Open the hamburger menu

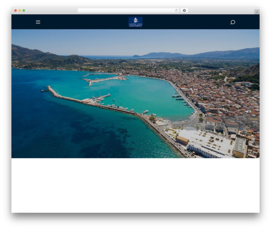(38, 22)
